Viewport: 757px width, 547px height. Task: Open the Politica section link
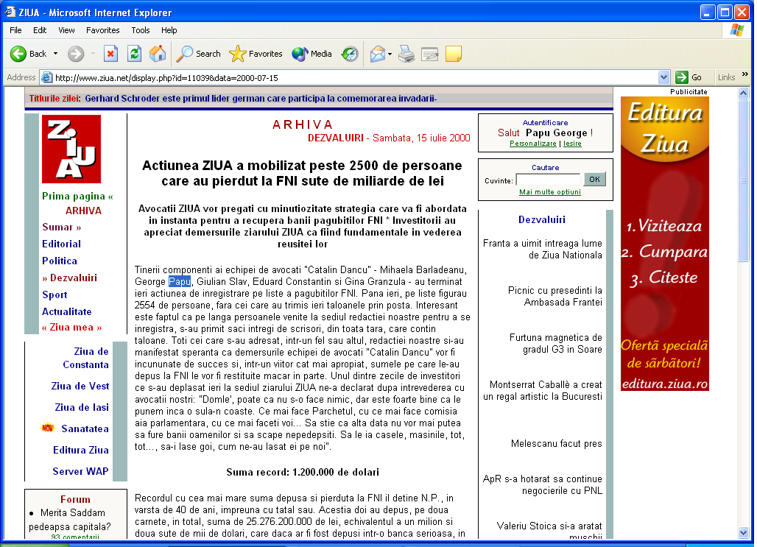60,261
